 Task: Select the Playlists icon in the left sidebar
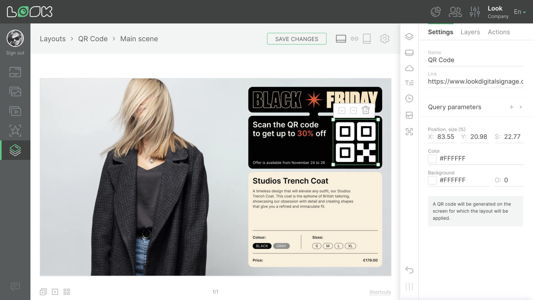pyautogui.click(x=15, y=111)
